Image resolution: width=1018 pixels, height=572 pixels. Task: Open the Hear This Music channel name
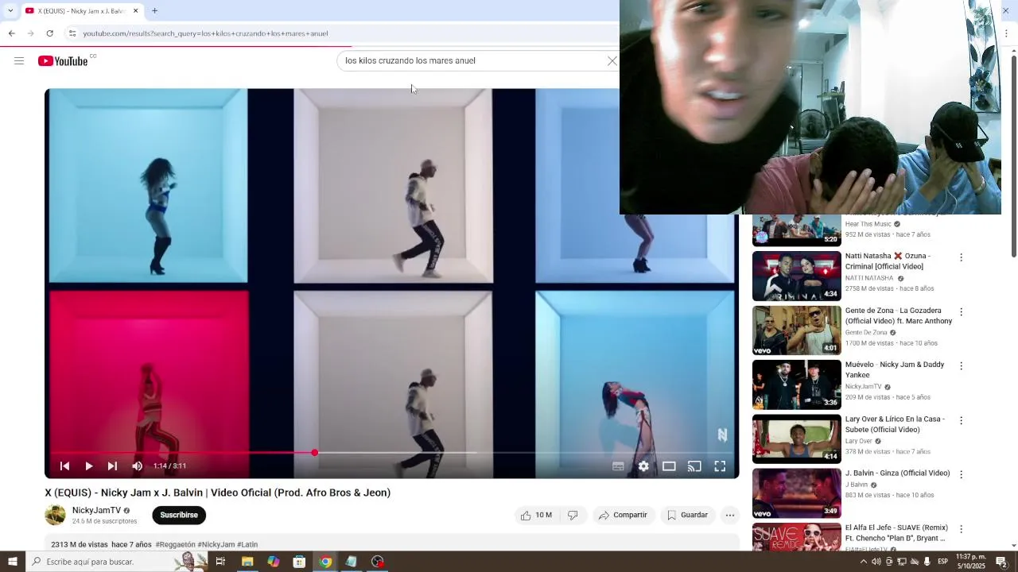(868, 224)
